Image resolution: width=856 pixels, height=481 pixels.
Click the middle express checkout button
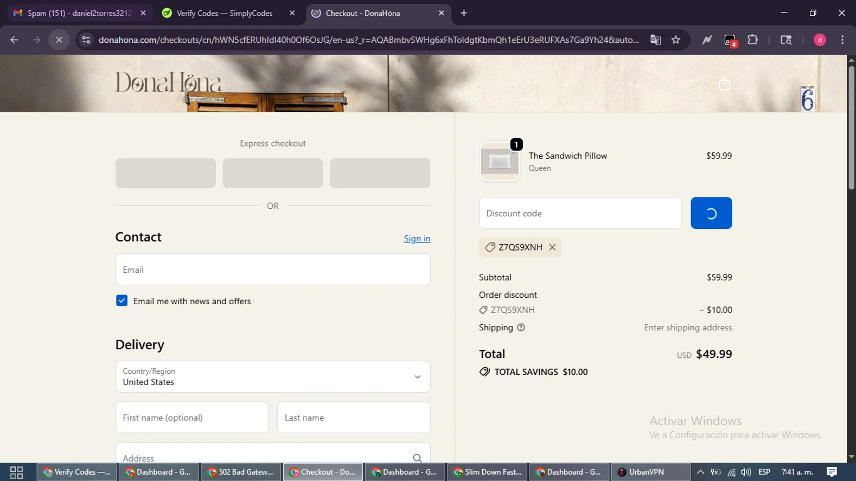pos(273,173)
